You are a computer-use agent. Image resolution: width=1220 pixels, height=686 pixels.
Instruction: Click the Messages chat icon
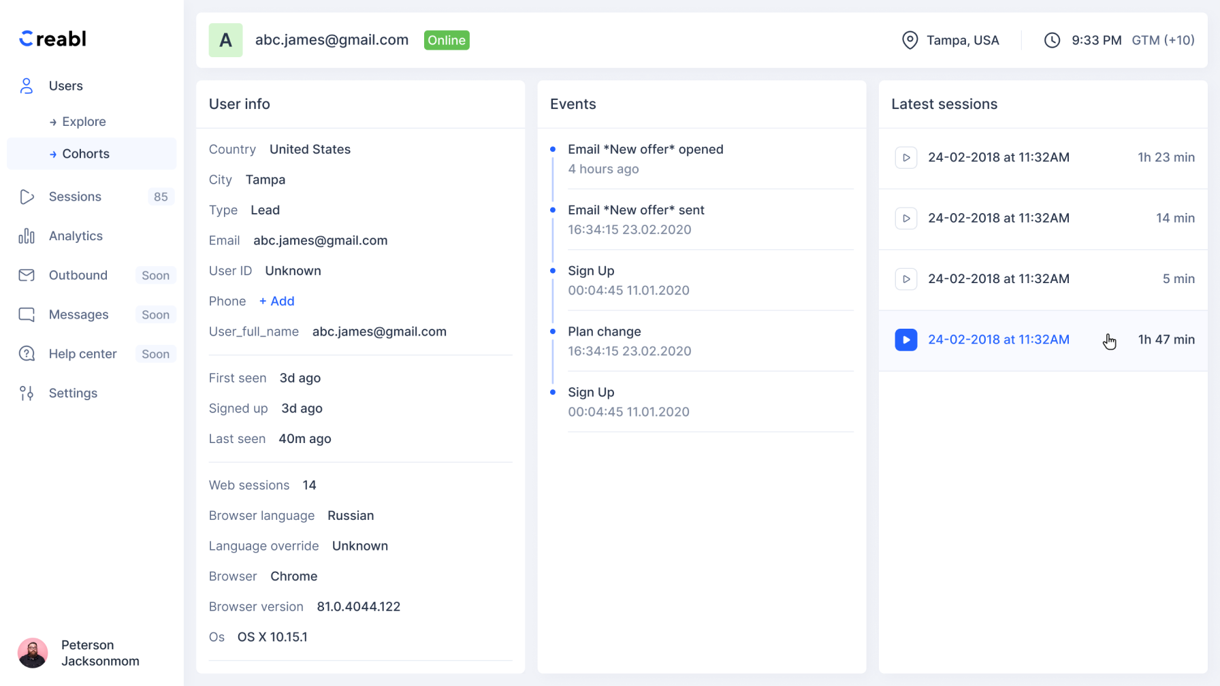[27, 314]
